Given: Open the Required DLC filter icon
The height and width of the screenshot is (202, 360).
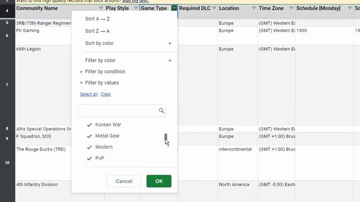Looking at the screenshot, I should pyautogui.click(x=214, y=8).
